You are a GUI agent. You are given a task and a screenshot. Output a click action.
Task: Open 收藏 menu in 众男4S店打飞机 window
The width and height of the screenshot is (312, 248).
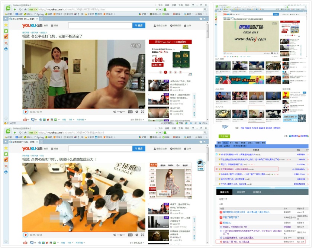pyautogui.click(x=174, y=128)
